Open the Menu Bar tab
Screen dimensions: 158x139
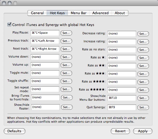[x=78, y=13]
